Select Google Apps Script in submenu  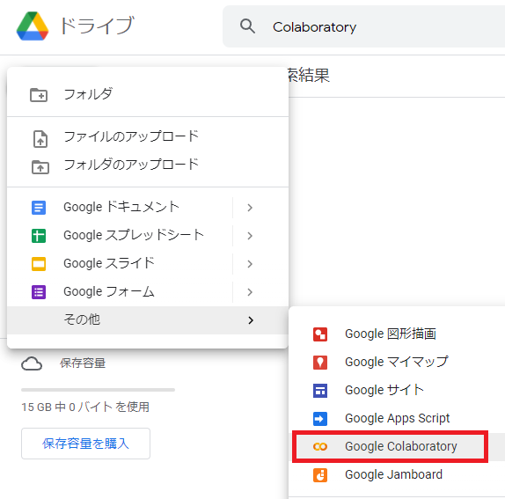point(397,418)
